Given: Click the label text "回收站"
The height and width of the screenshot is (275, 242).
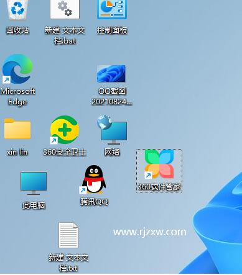Looking at the screenshot, I should 17,30.
